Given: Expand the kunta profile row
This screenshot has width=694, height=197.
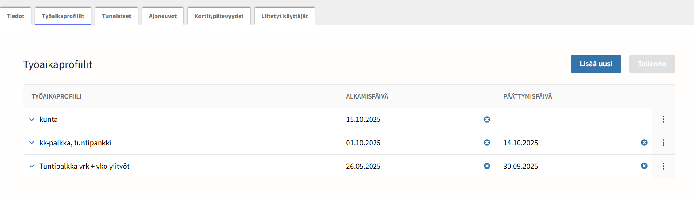Looking at the screenshot, I should coord(32,120).
